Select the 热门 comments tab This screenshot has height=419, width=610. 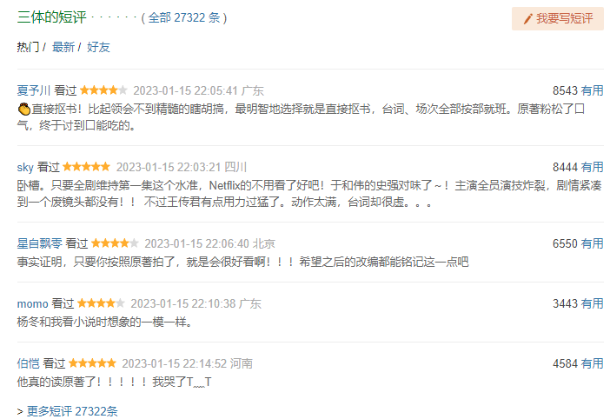28,47
